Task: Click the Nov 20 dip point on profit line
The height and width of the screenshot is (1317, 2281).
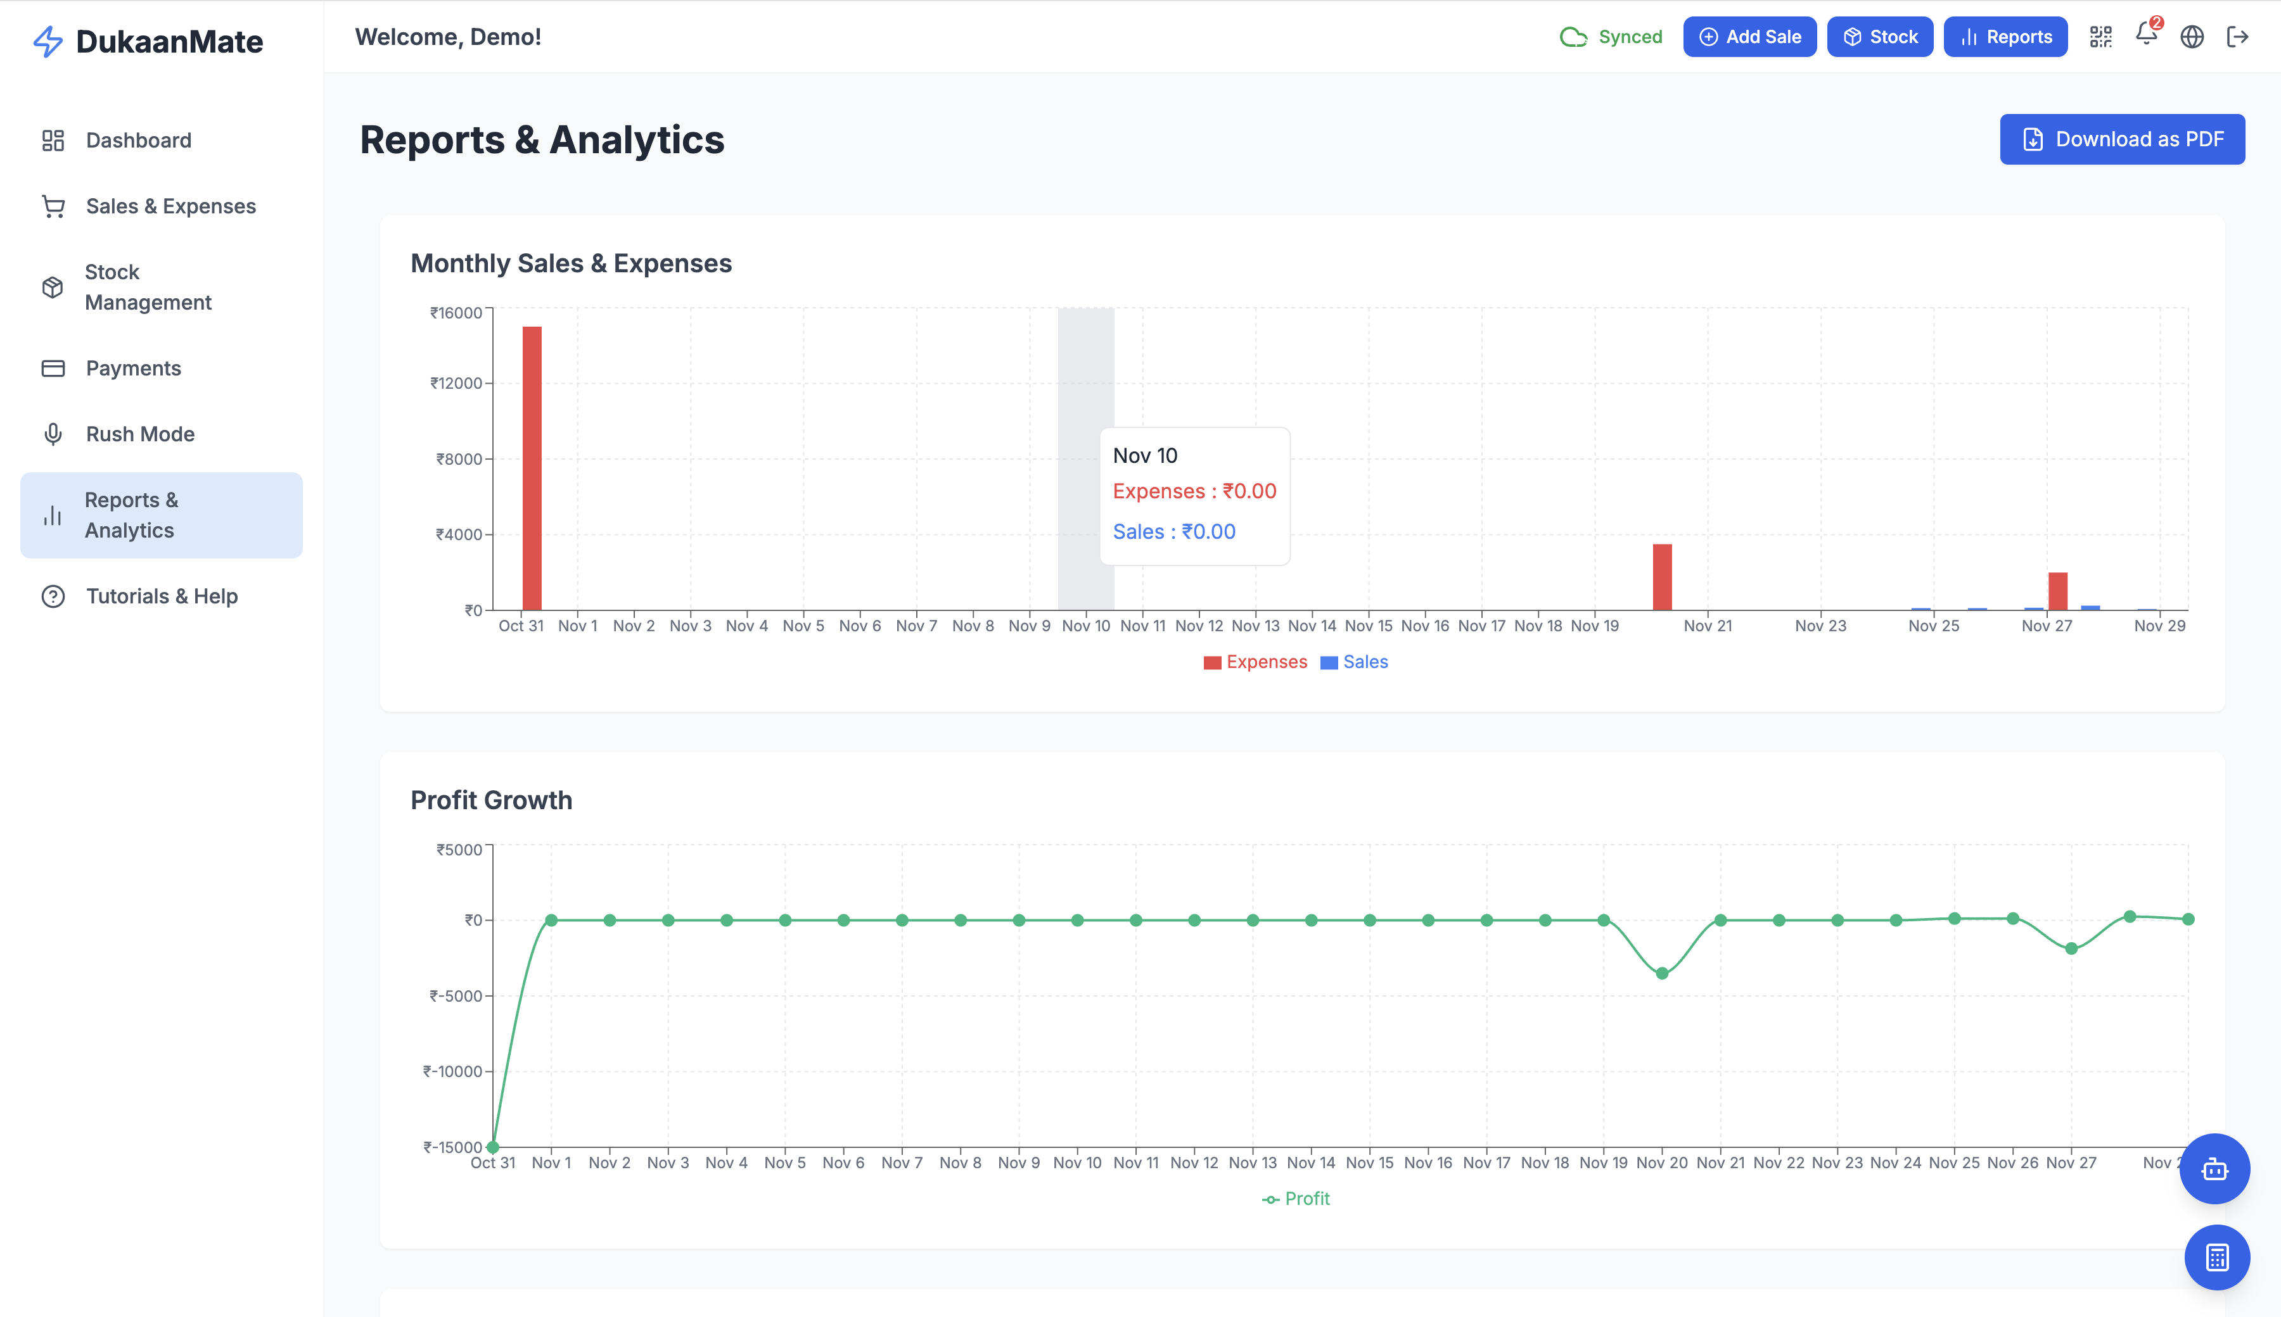Action: [1662, 973]
